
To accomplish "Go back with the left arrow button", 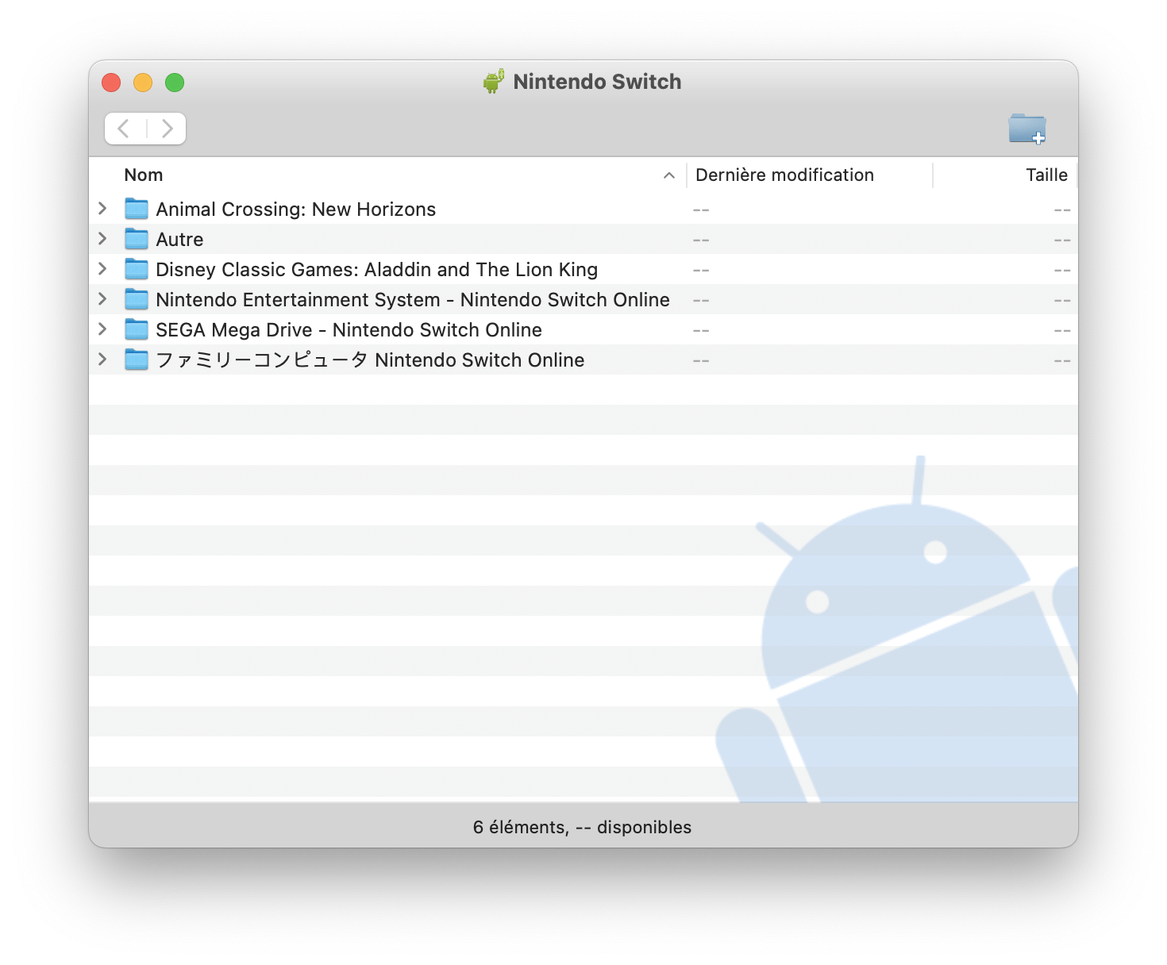I will click(x=125, y=129).
